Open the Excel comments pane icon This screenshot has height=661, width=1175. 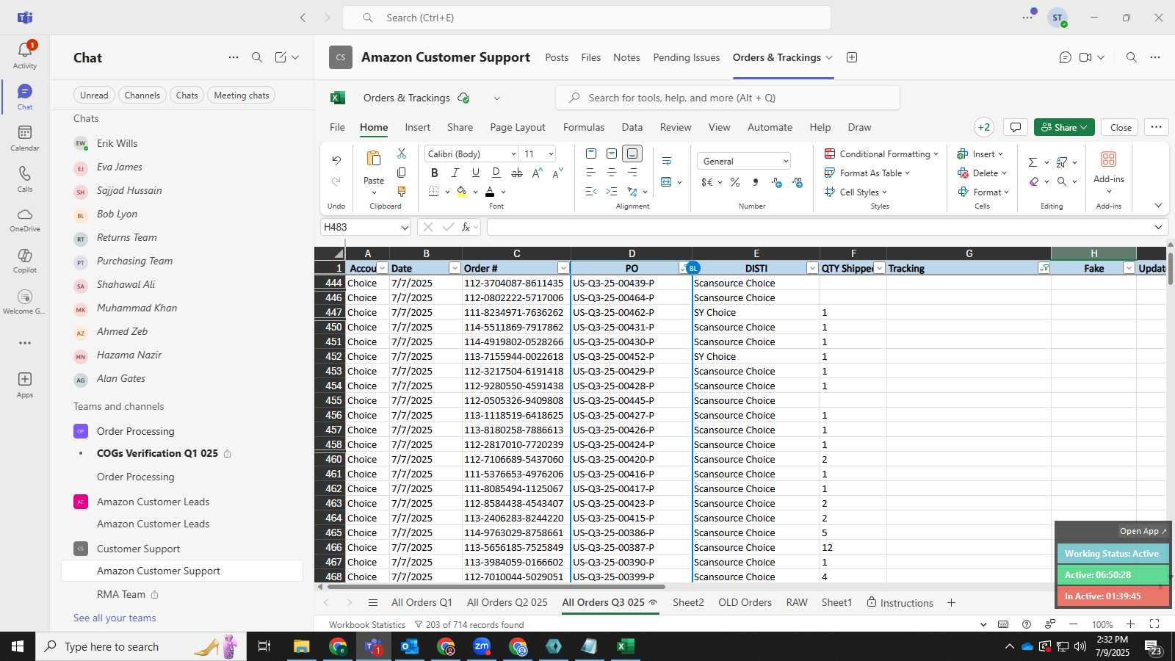[x=1016, y=127]
